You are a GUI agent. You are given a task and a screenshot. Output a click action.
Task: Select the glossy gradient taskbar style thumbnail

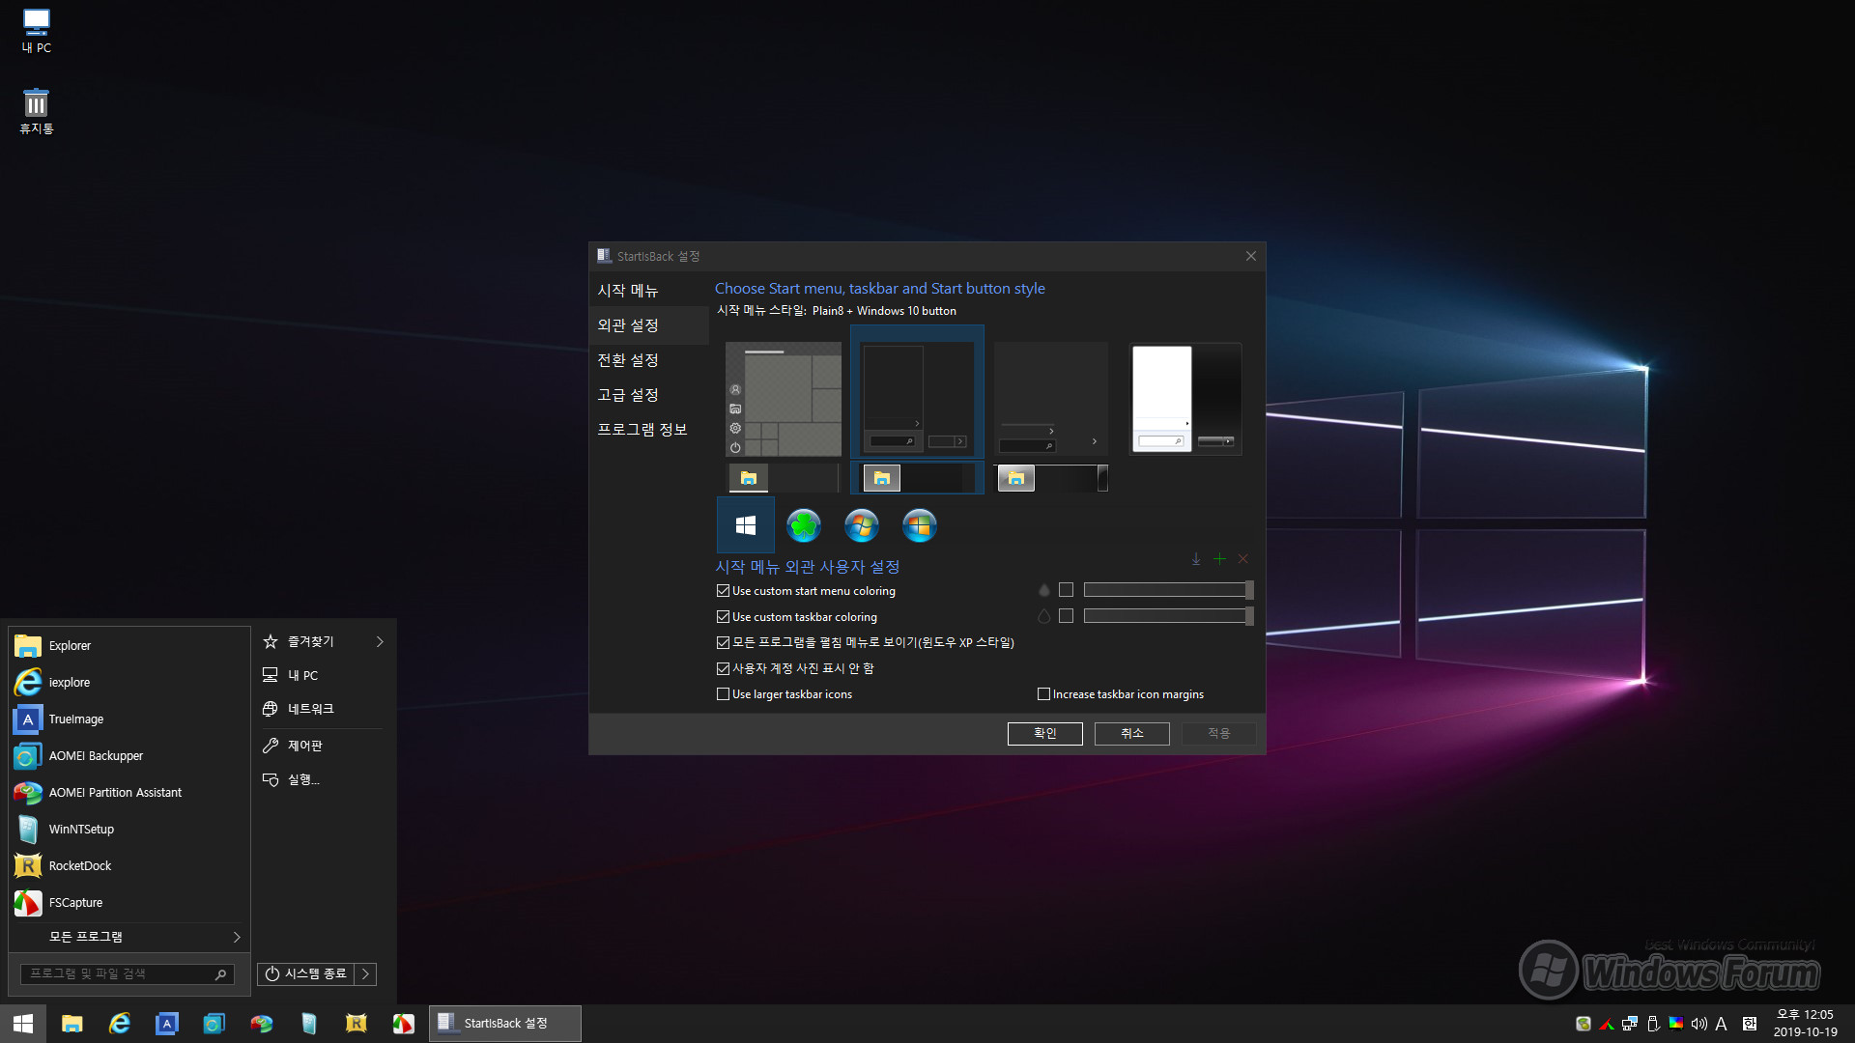(1052, 478)
